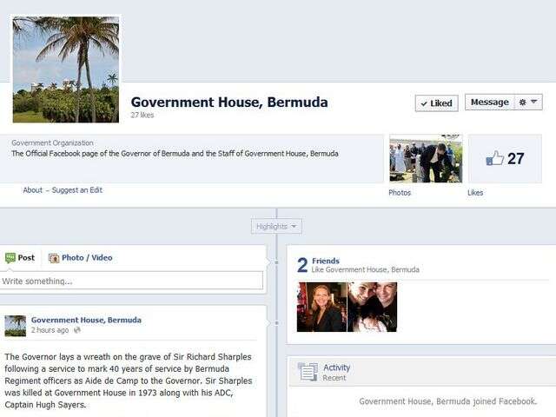The image size is (556, 417).
Task: Select the Post tab in the composer
Action: click(20, 258)
